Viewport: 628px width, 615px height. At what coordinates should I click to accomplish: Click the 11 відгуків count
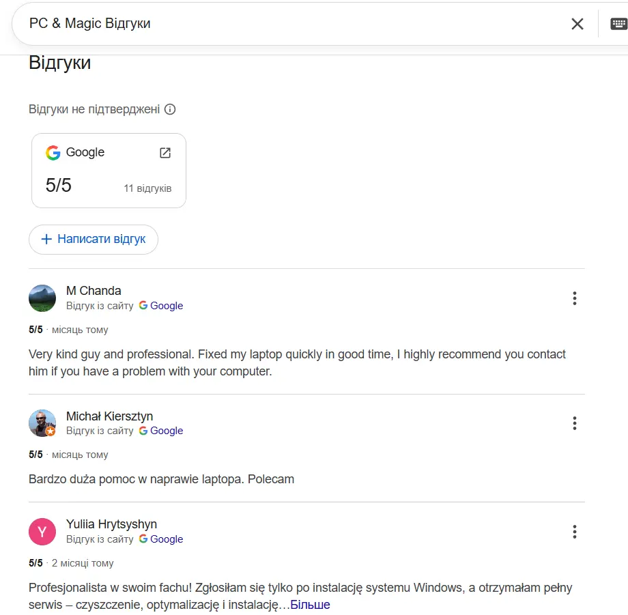tap(147, 188)
